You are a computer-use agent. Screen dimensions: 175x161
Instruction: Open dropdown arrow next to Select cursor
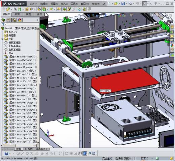pyautogui.click(x=148, y=4)
